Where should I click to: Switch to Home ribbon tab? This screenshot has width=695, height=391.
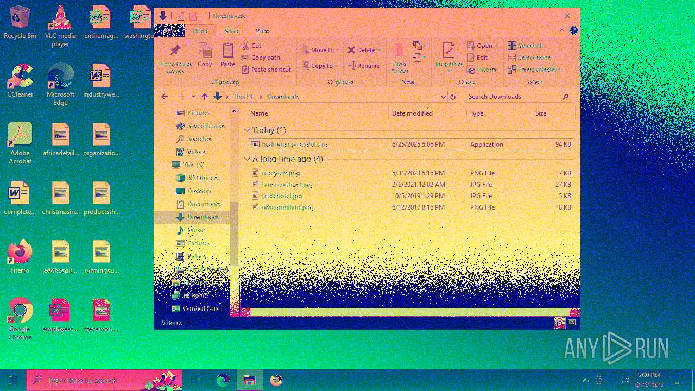200,31
